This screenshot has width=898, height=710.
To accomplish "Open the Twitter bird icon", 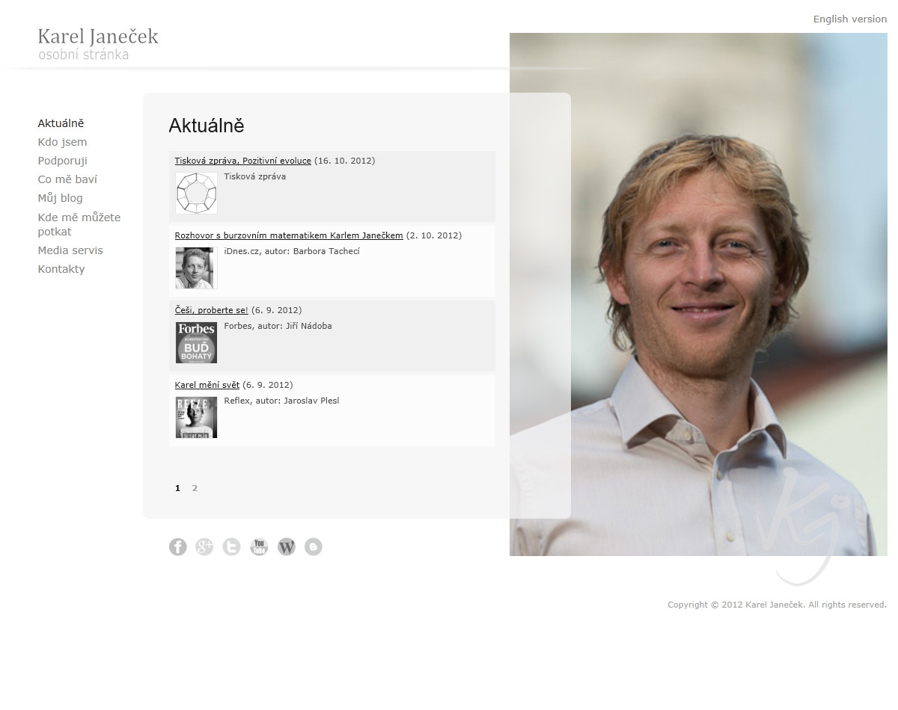I will tap(232, 547).
